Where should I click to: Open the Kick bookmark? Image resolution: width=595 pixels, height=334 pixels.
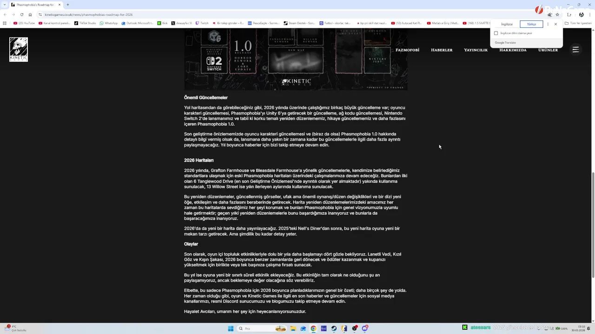pyautogui.click(x=163, y=23)
